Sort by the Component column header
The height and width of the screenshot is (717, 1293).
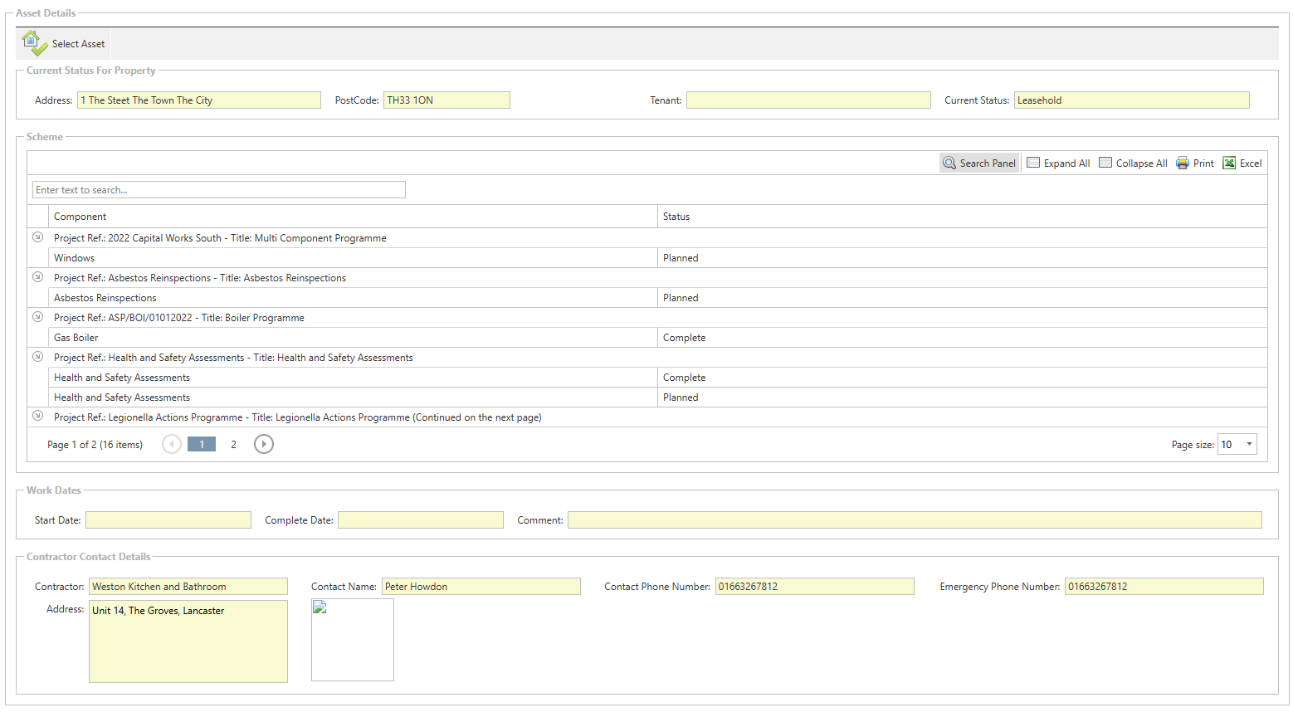point(81,217)
